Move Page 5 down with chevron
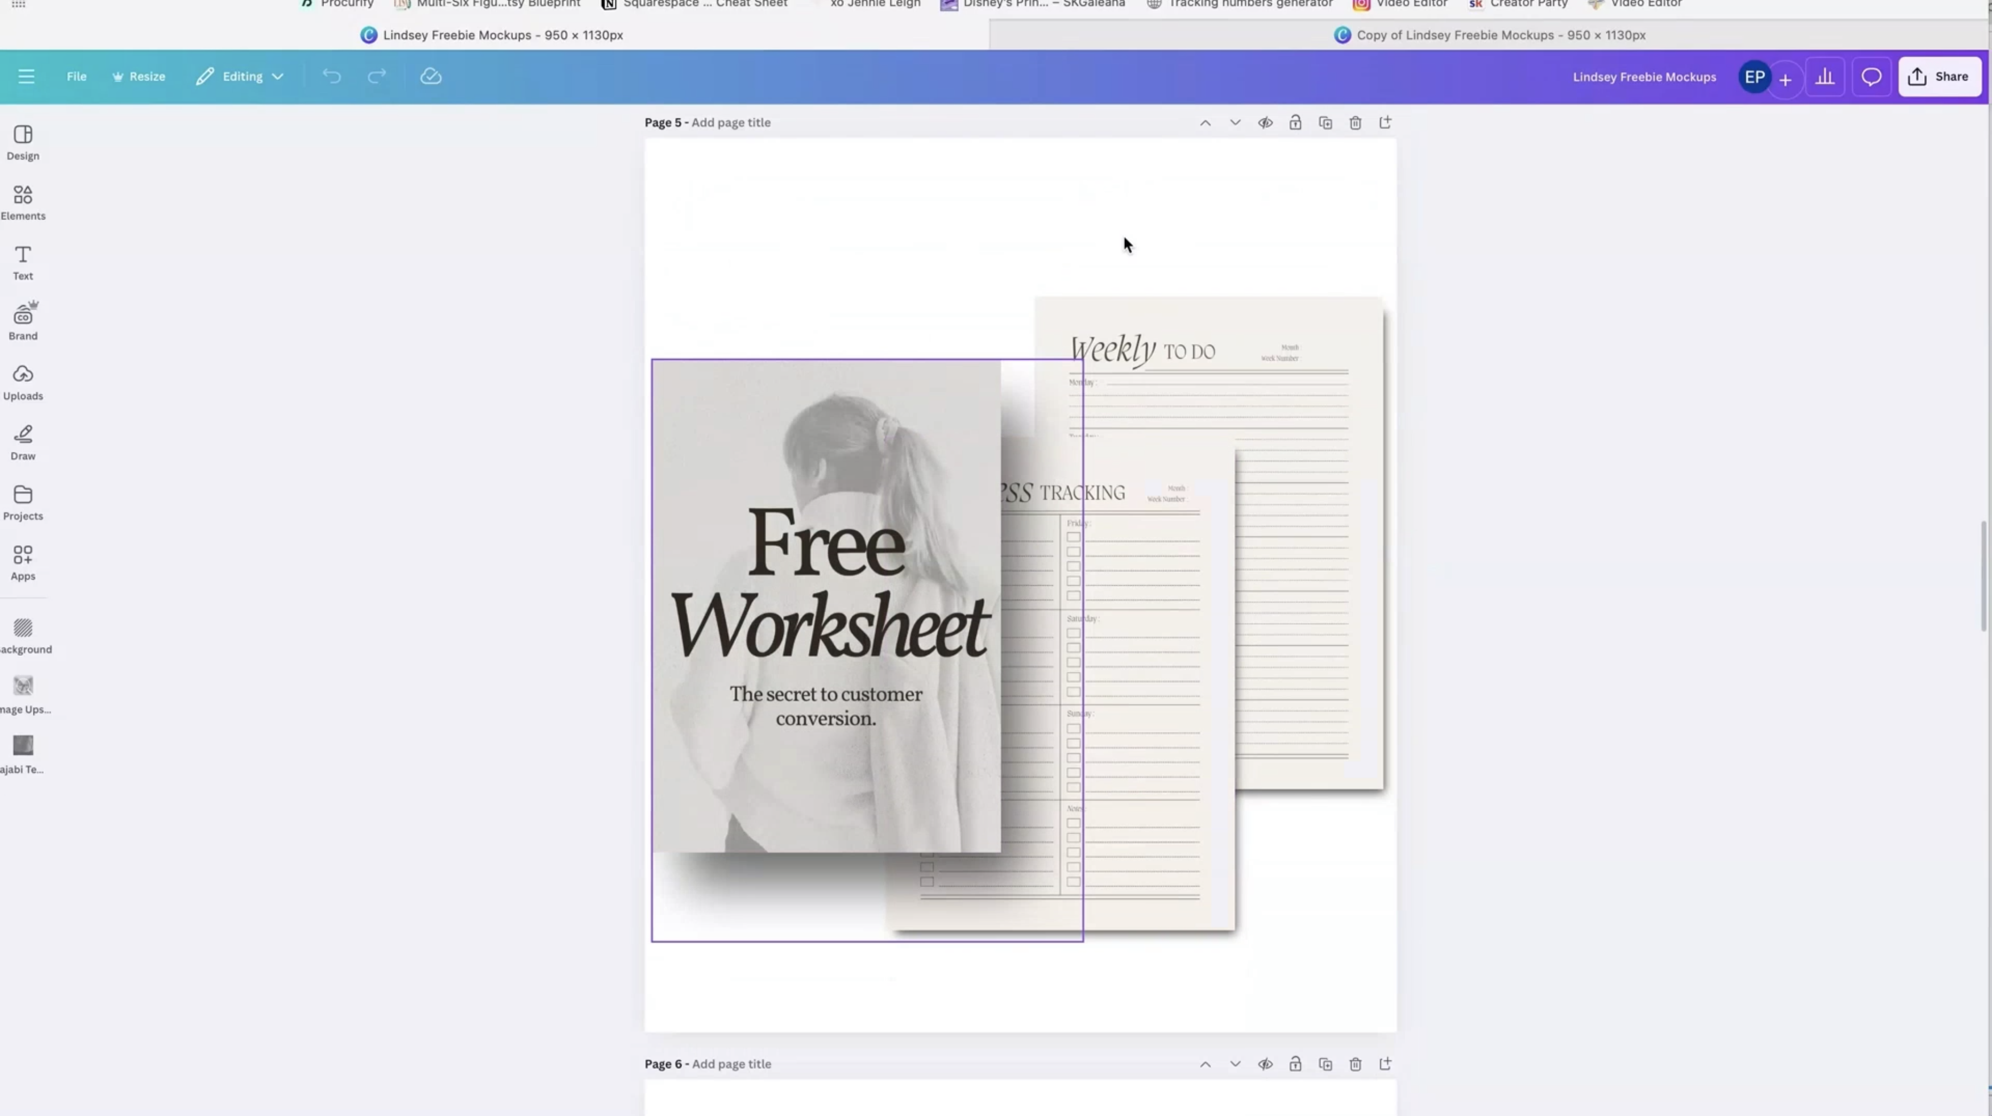The height and width of the screenshot is (1116, 1992). pos(1235,123)
